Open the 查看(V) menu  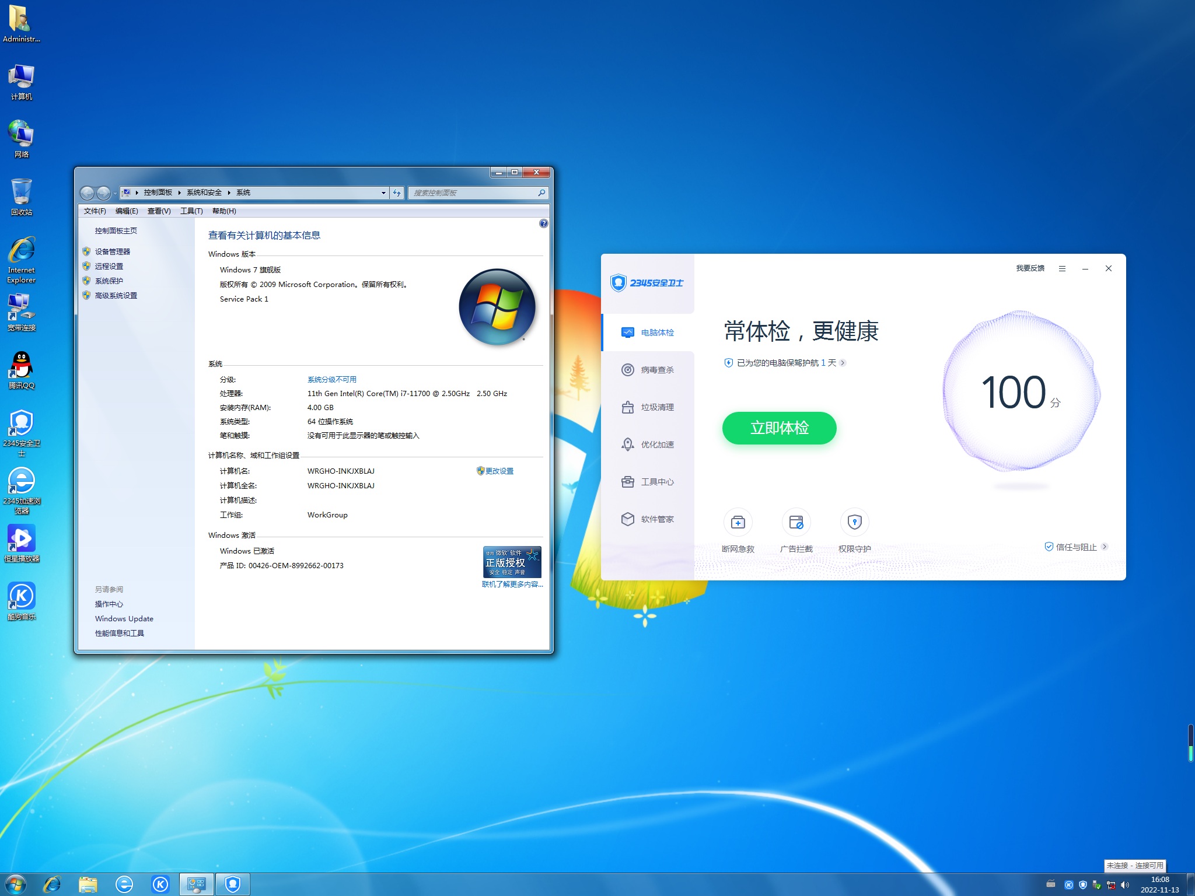[x=159, y=211]
